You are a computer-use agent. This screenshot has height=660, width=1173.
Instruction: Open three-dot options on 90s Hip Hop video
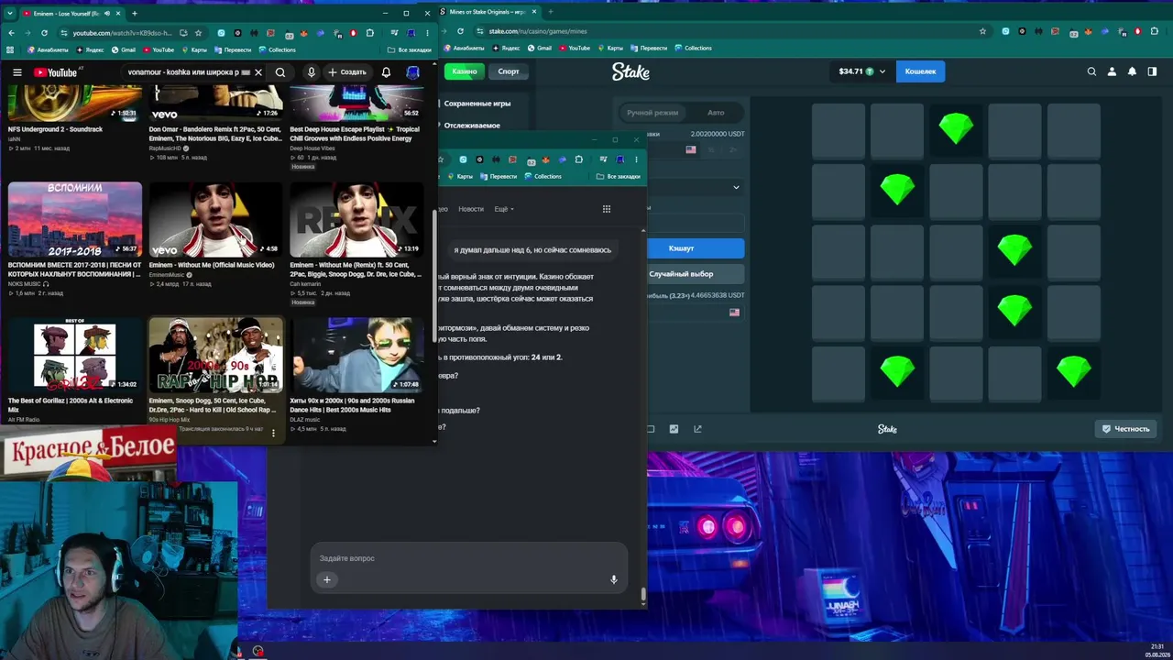pos(273,433)
